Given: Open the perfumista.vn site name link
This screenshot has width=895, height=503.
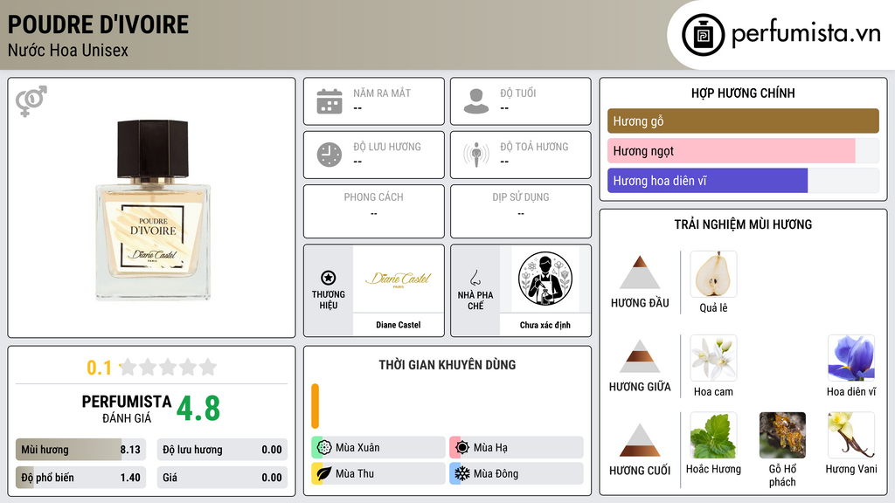Looking at the screenshot, I should [806, 33].
